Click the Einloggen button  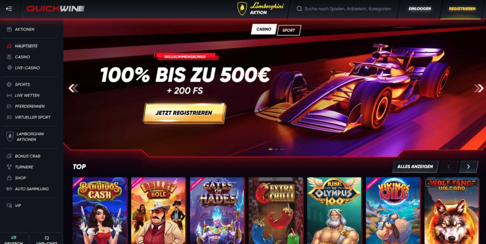420,9
